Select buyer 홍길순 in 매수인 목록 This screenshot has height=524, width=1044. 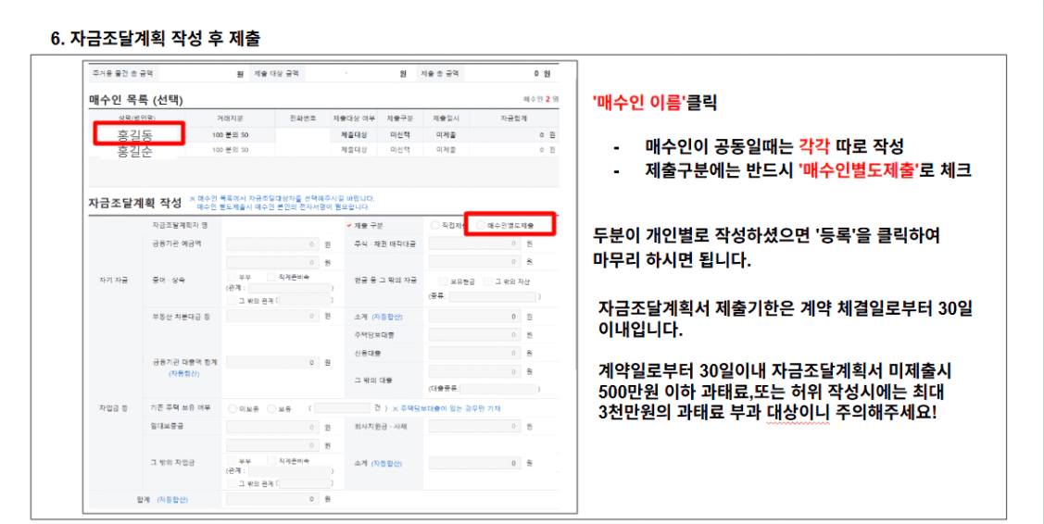(x=135, y=151)
